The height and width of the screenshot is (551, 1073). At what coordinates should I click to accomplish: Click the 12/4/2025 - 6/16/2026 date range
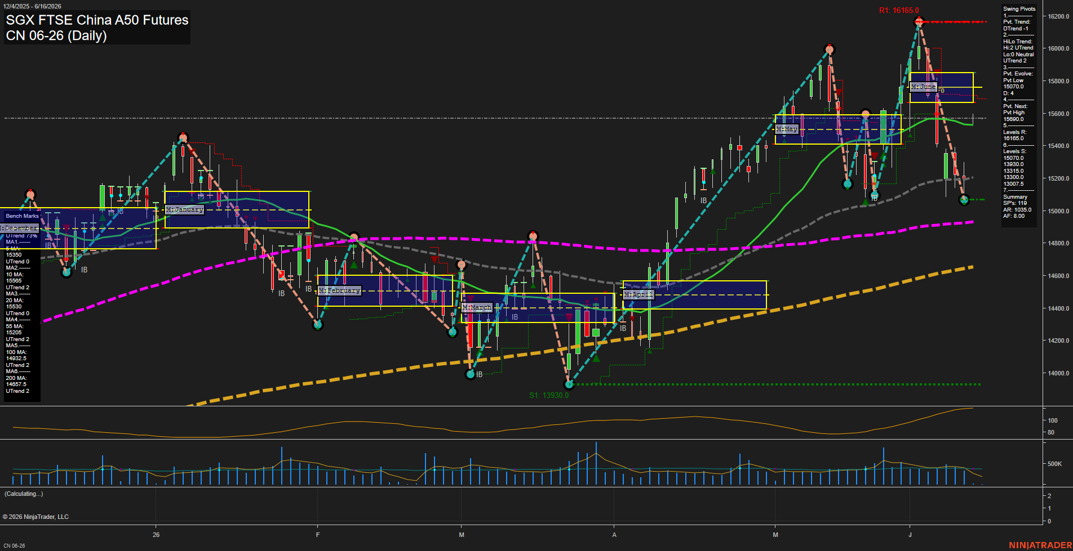pos(32,6)
